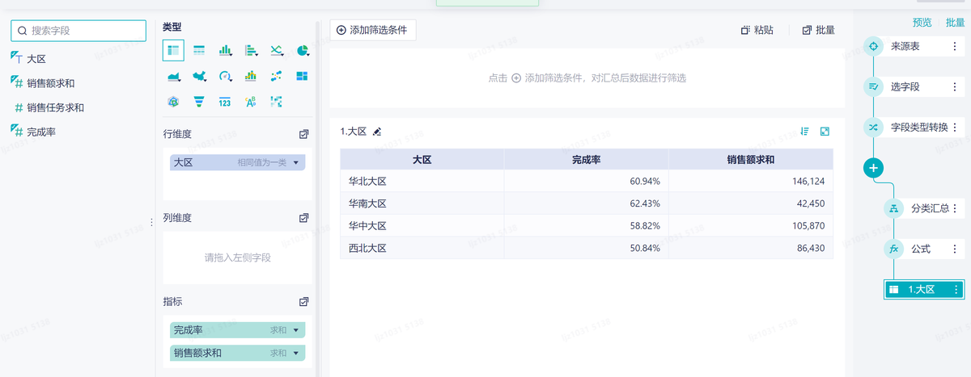The width and height of the screenshot is (971, 377).
Task: Click the 销售额求和 column header
Action: click(750, 160)
